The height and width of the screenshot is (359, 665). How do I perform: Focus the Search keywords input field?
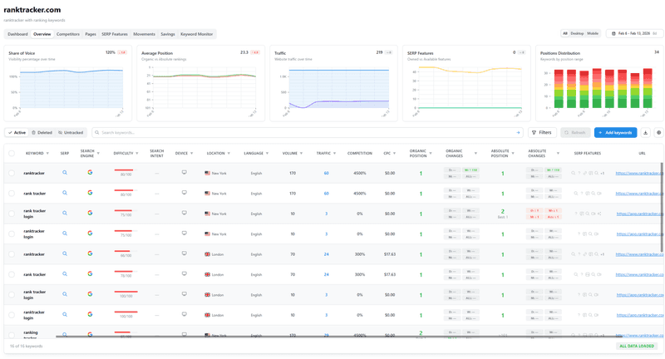point(308,133)
